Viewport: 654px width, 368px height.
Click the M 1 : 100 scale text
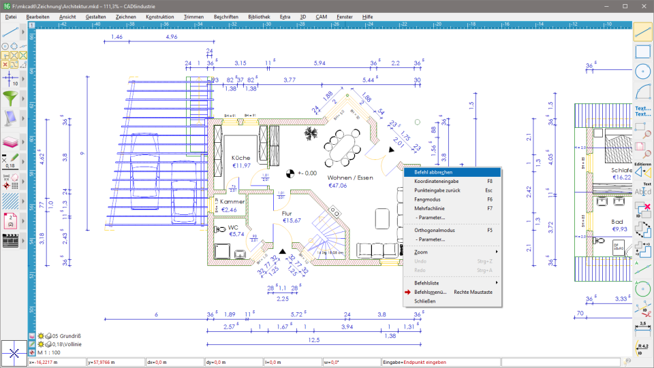point(49,352)
